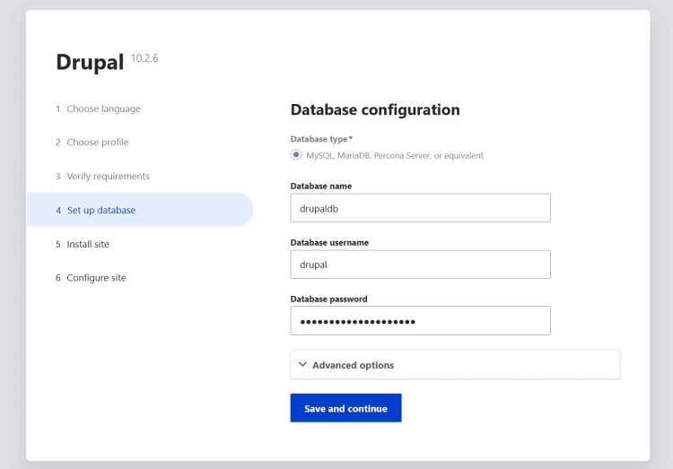Click the Save and continue button
Image resolution: width=673 pixels, height=469 pixels.
tap(346, 408)
